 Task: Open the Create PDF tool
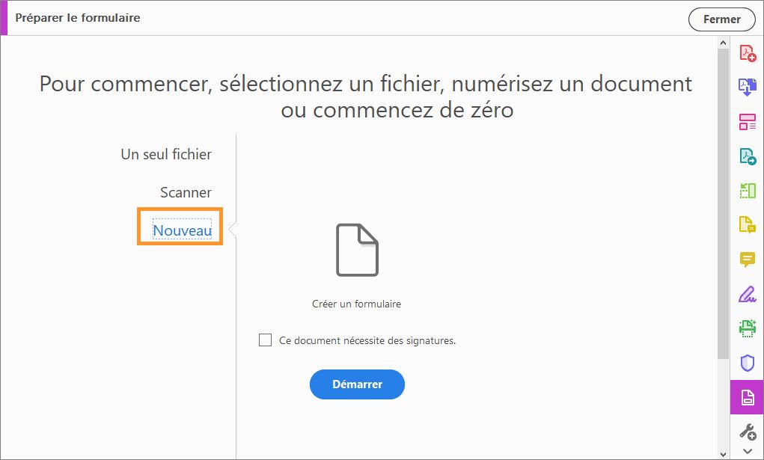point(746,52)
